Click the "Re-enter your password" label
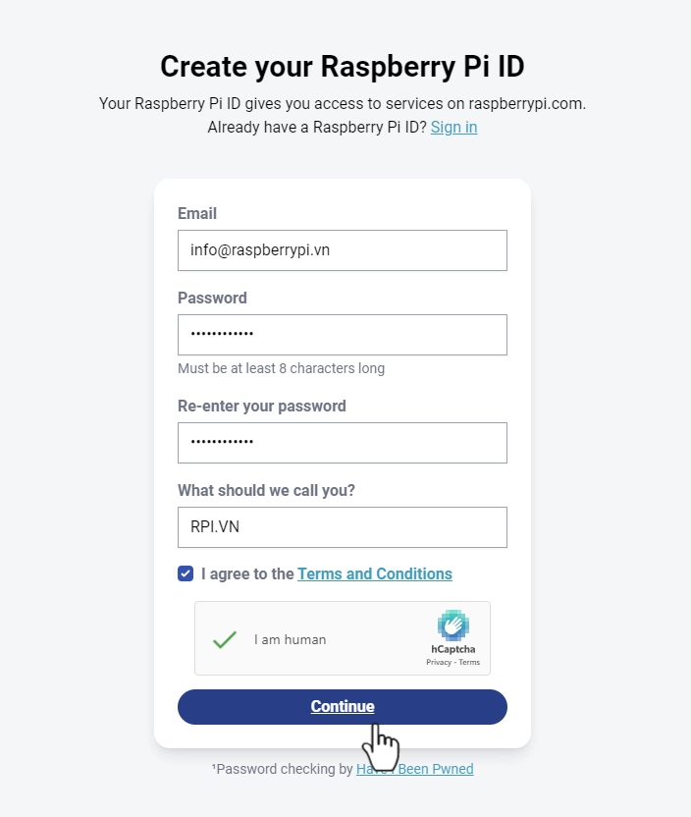This screenshot has height=817, width=691. coord(261,406)
